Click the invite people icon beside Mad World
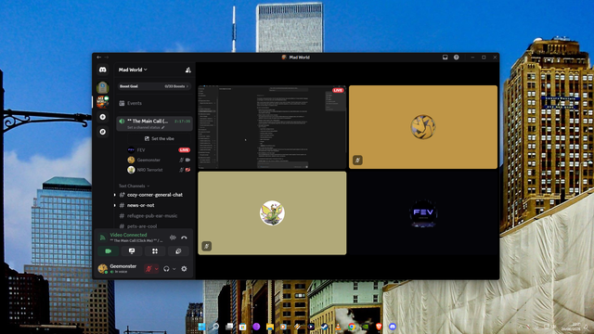594x334 pixels. click(187, 70)
